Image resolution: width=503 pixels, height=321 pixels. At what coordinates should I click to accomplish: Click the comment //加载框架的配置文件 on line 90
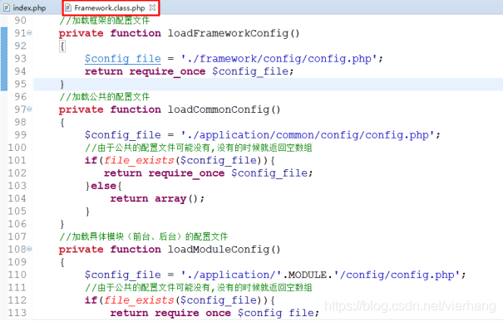click(x=104, y=21)
